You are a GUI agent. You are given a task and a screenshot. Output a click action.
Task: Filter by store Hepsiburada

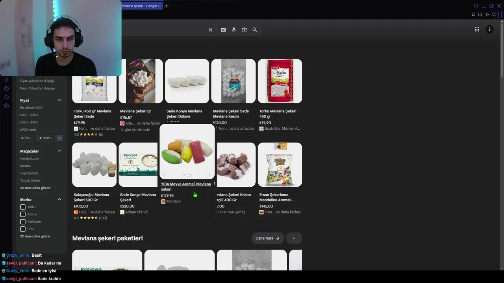click(x=29, y=173)
